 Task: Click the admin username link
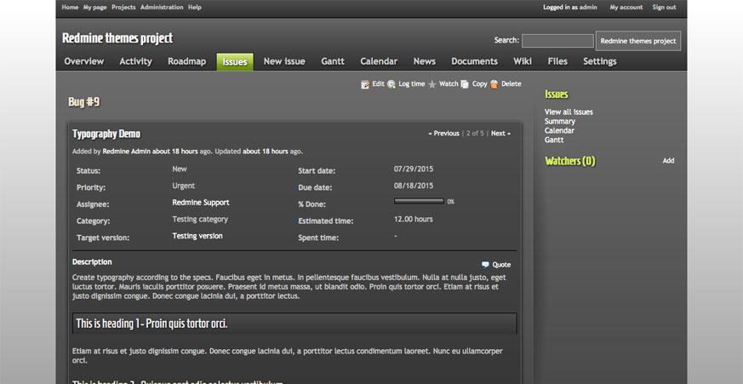[x=588, y=8]
